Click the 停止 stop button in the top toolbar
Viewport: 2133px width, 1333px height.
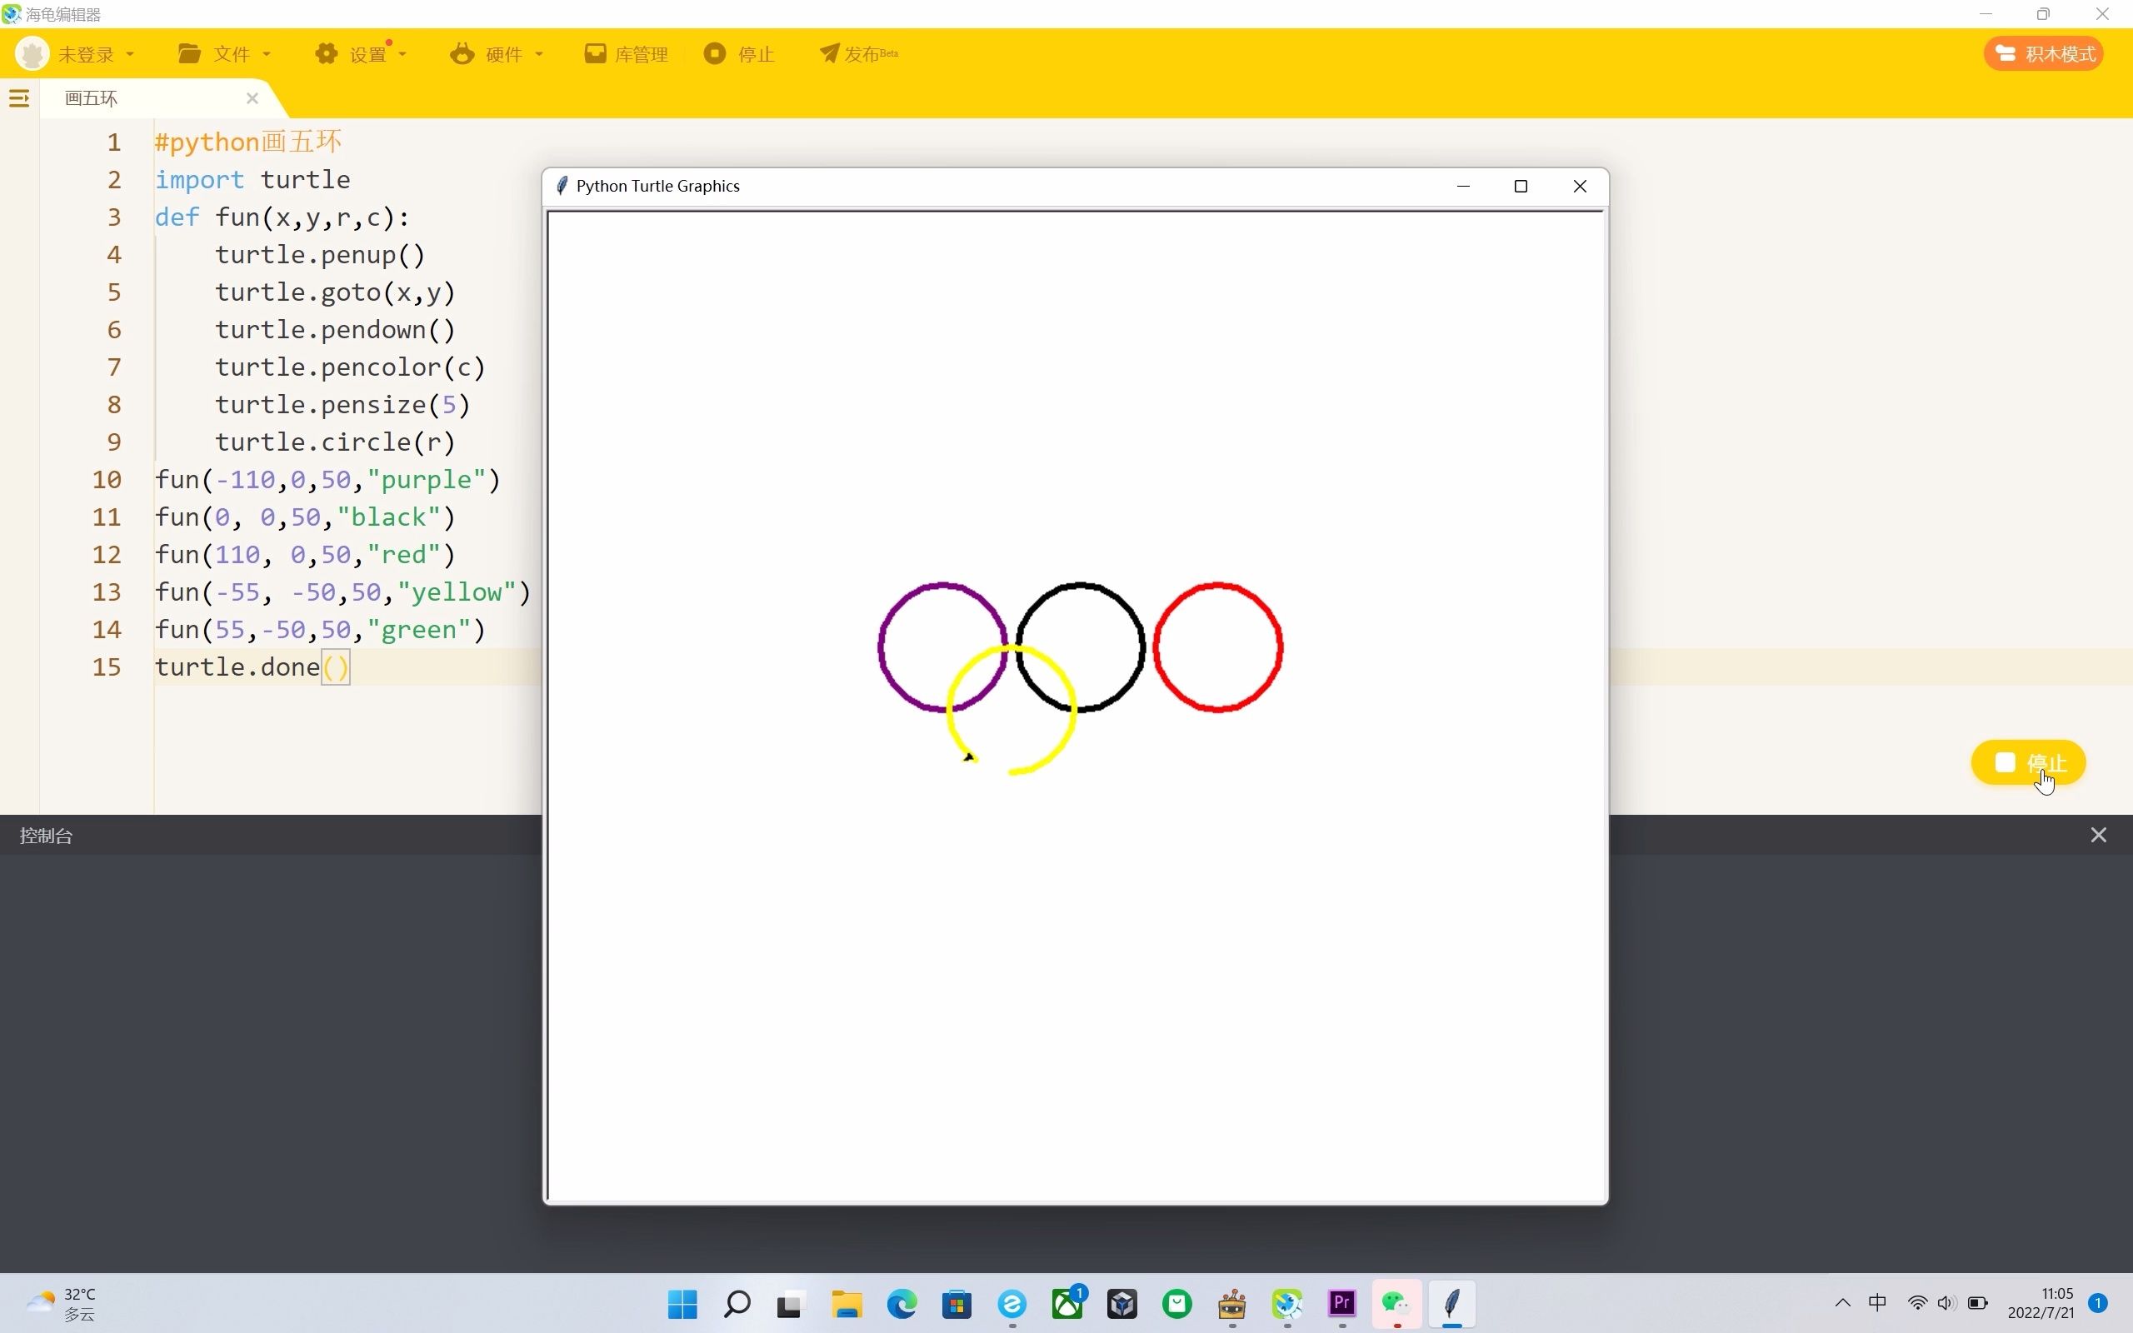click(x=738, y=54)
